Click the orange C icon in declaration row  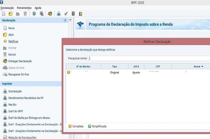click(x=69, y=72)
